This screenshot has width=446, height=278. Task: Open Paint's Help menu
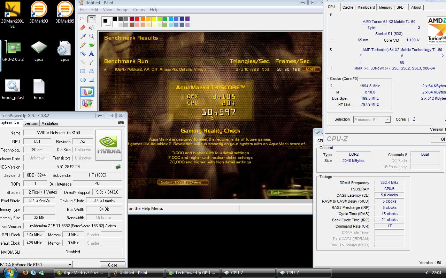[154, 10]
